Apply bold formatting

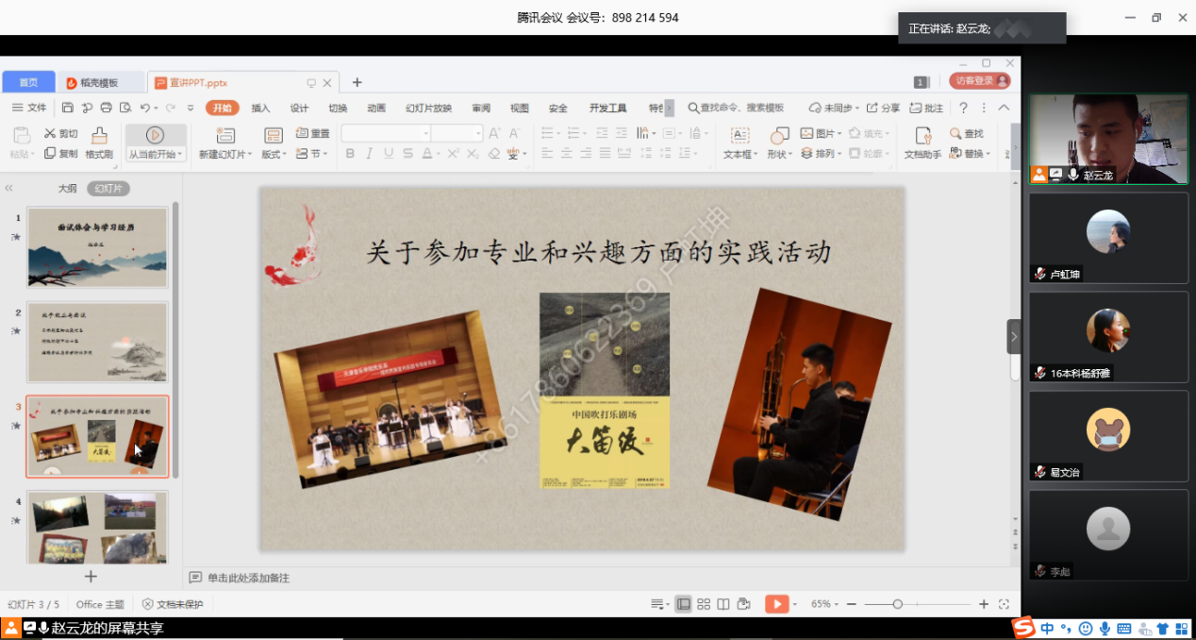[x=350, y=154]
